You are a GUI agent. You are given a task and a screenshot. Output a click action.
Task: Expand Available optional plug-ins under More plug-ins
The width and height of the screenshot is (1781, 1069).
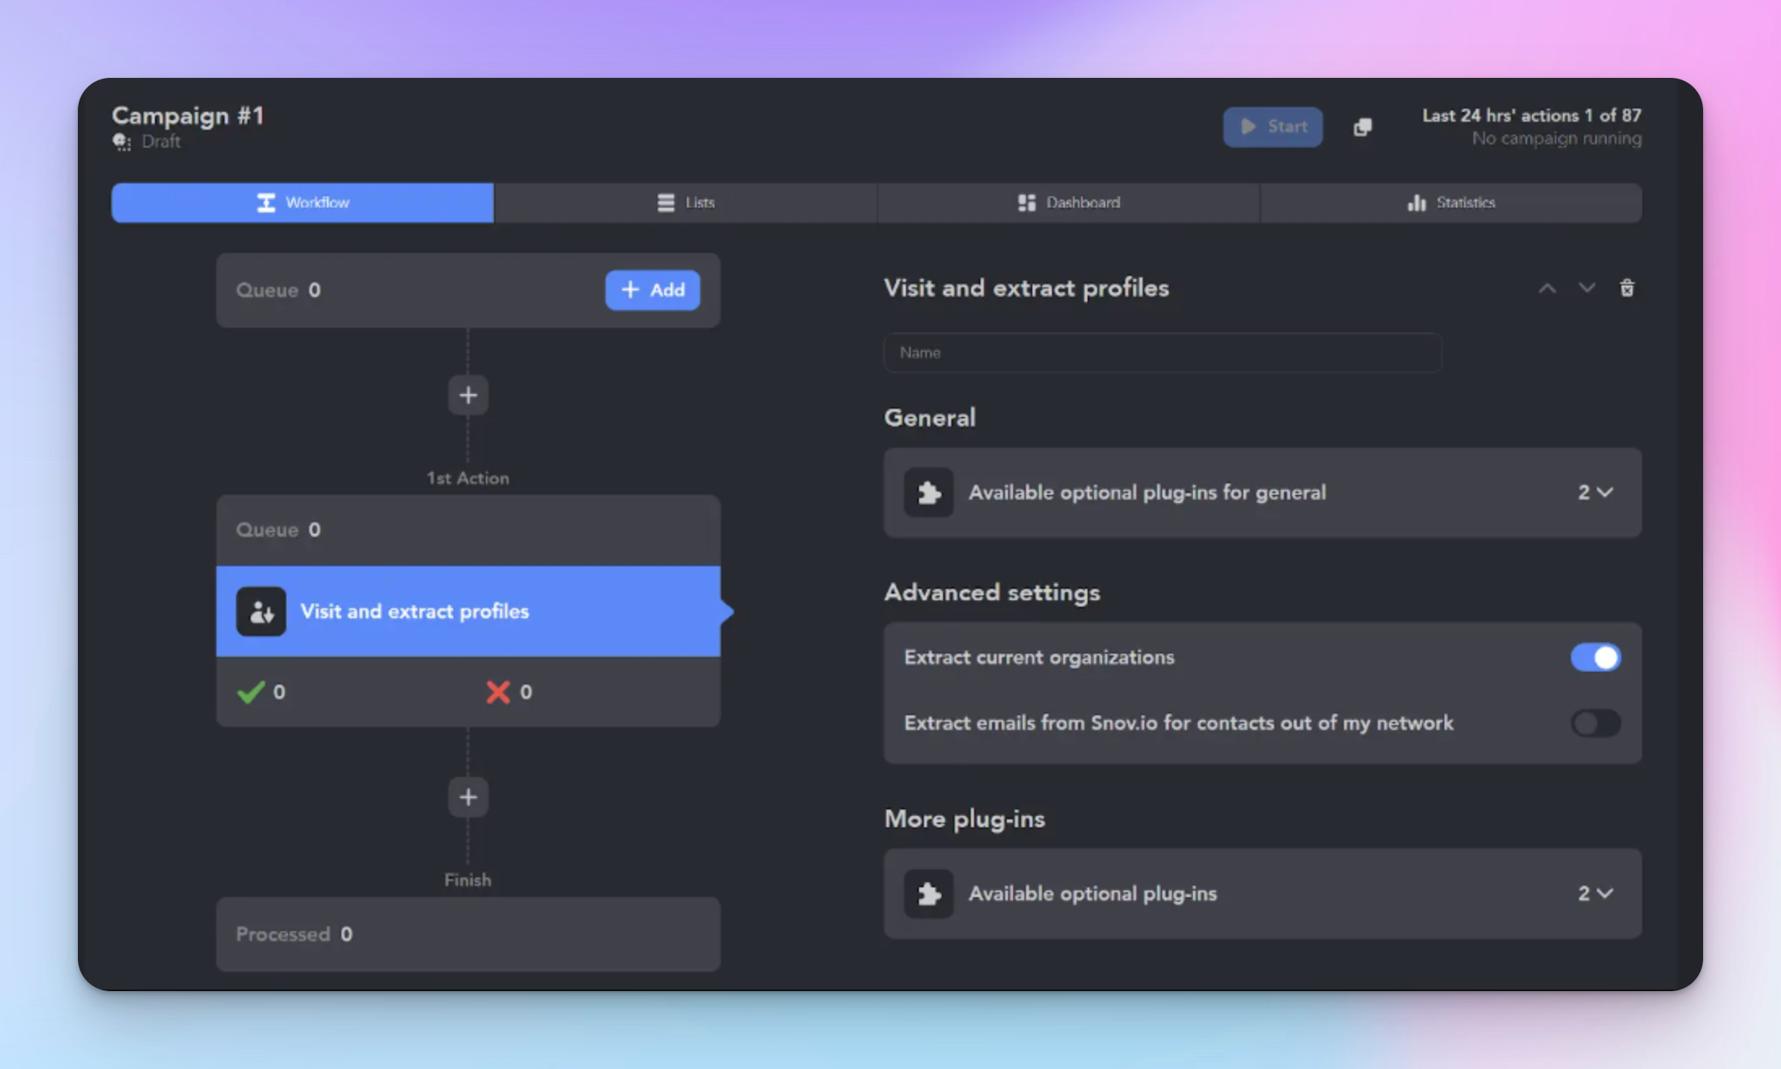point(1595,894)
